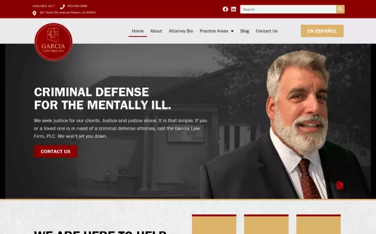Open the About page
Image resolution: width=376 pixels, height=234 pixels.
click(x=156, y=31)
